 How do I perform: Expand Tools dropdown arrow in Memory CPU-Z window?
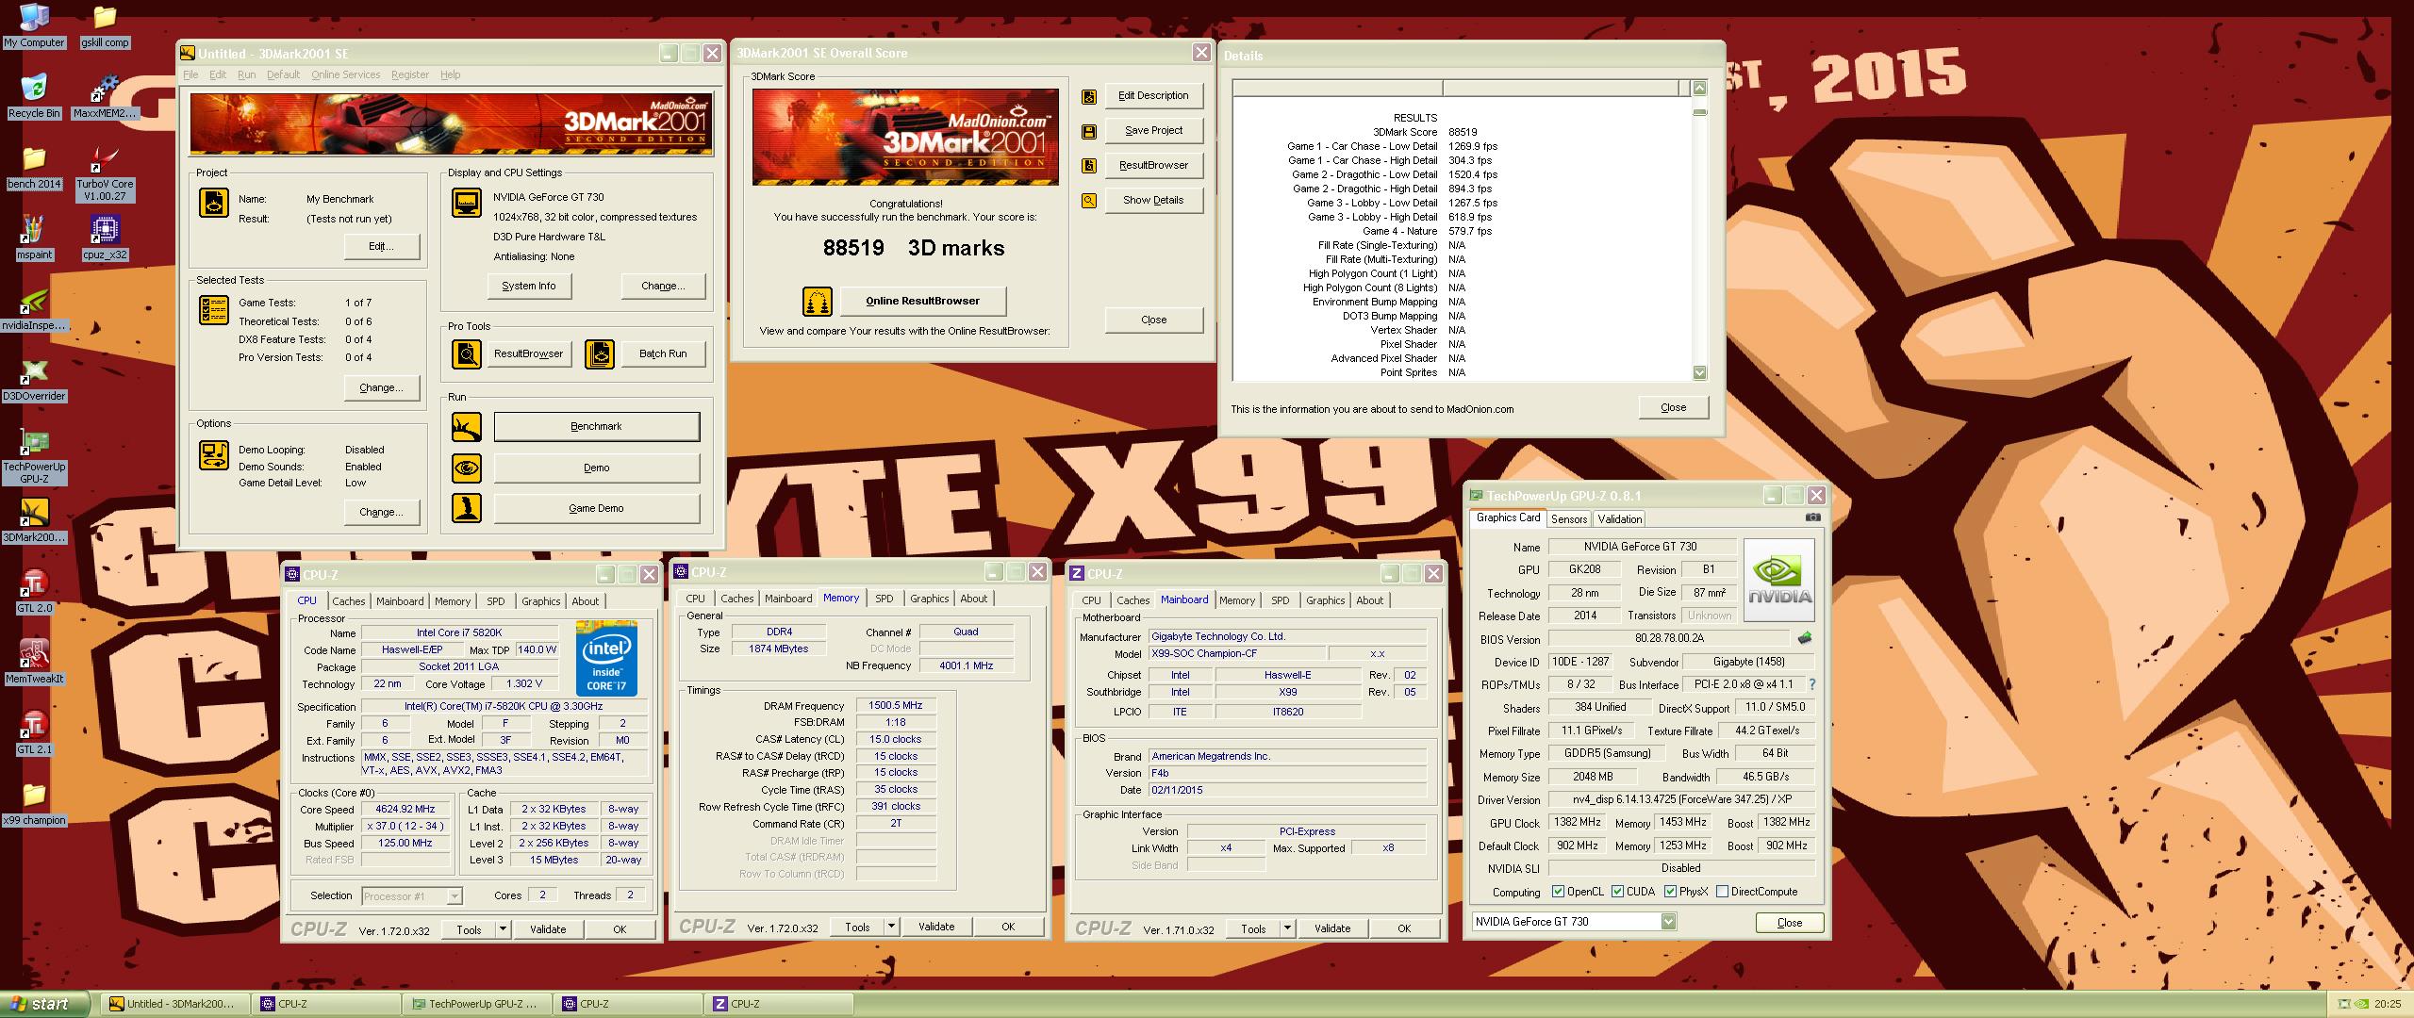891,927
